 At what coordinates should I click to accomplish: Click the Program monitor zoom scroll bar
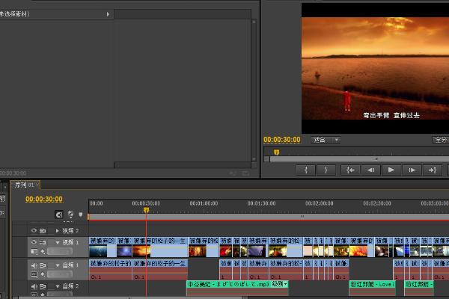tap(359, 158)
